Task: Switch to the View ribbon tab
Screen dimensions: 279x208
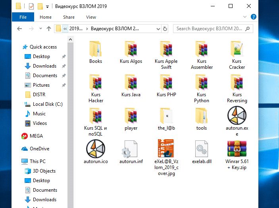Action: point(91,17)
